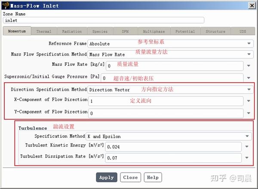The height and width of the screenshot is (189, 258).
Task: Click the 'Turbulence' section heading
Action: pos(33,128)
